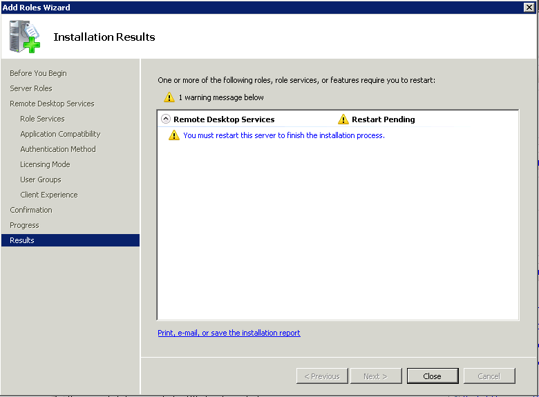
Task: Click the disabled Previous button
Action: pos(322,376)
